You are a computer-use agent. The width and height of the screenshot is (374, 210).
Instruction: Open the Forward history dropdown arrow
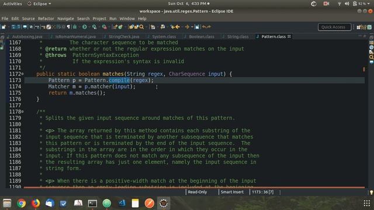[x=192, y=27]
